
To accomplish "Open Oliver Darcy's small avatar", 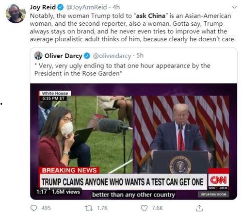I will pyautogui.click(x=38, y=56).
